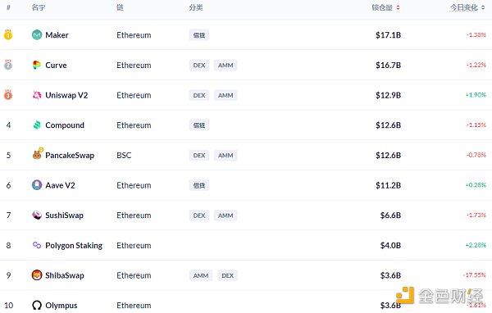The width and height of the screenshot is (492, 313).
Task: Click the BSC chain label for PancakeSwap
Action: point(124,155)
